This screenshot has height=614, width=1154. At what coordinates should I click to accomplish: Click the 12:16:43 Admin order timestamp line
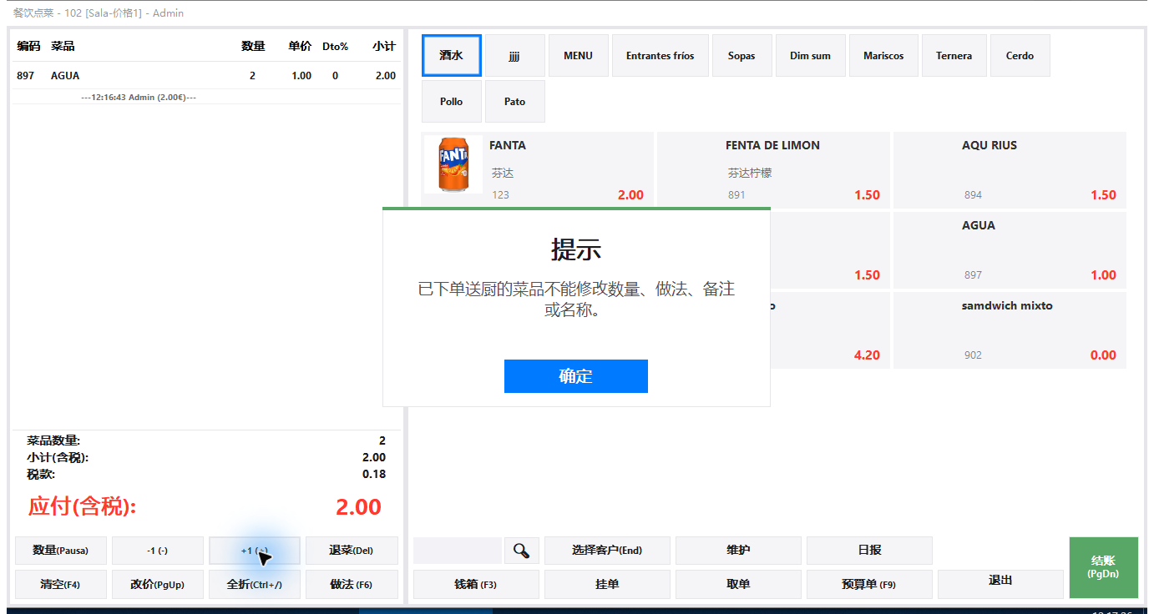139,98
